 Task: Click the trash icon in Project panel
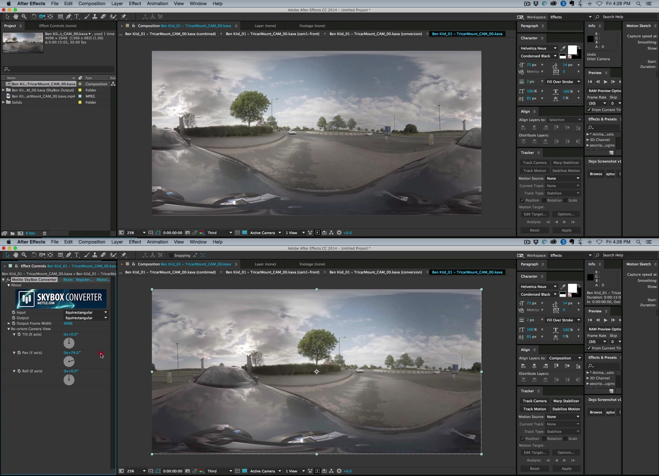click(x=44, y=233)
